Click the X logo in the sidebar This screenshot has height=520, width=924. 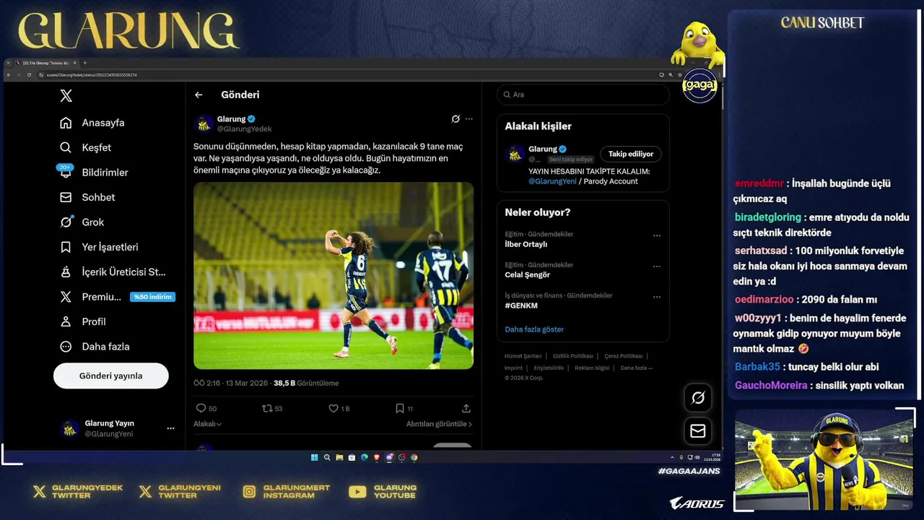click(66, 96)
